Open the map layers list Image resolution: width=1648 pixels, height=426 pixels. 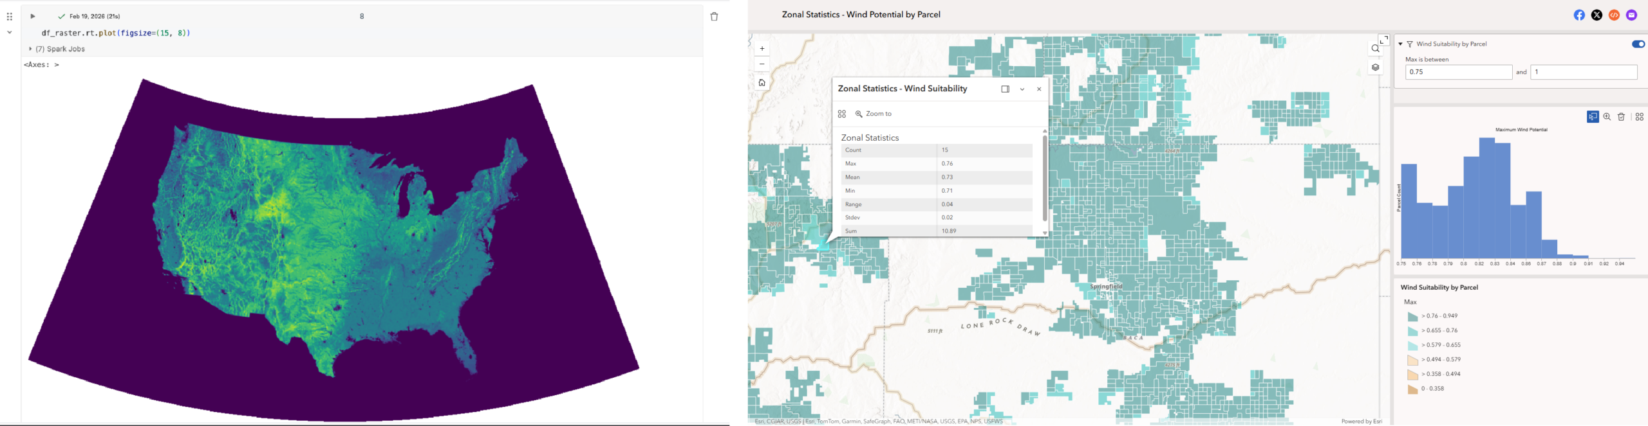1375,67
